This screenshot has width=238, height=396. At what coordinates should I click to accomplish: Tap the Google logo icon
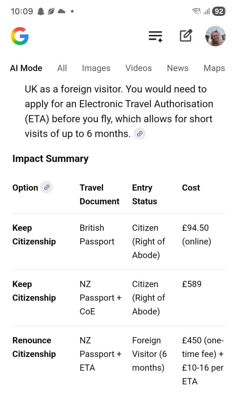coord(20,36)
